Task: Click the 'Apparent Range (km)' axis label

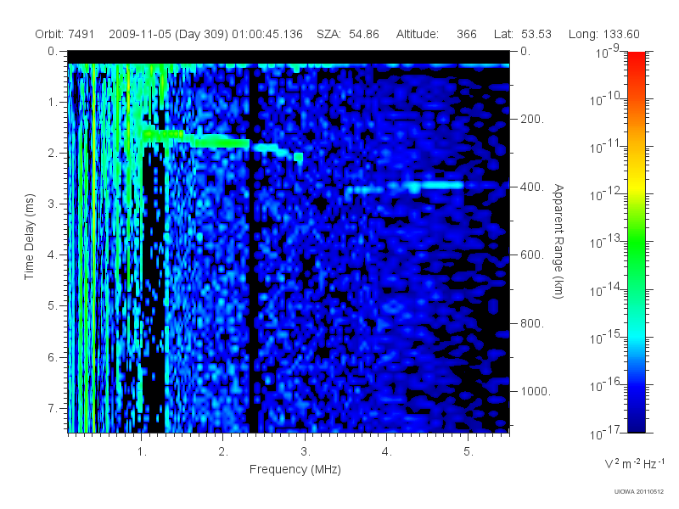Action: (558, 241)
